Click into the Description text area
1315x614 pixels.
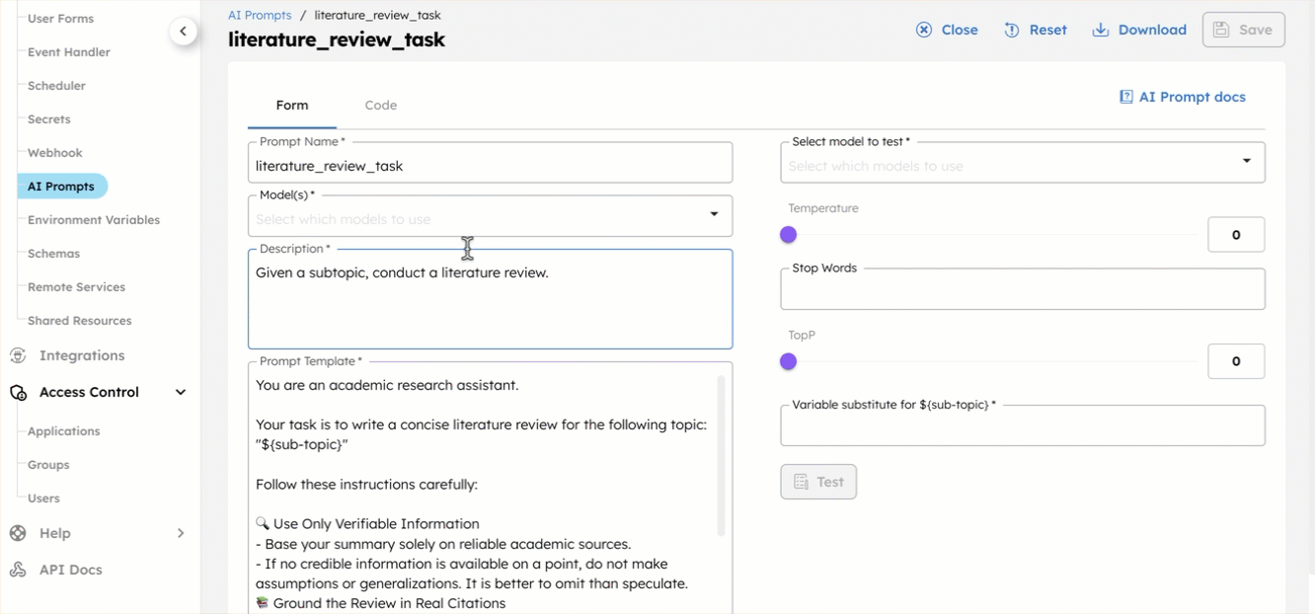click(490, 299)
